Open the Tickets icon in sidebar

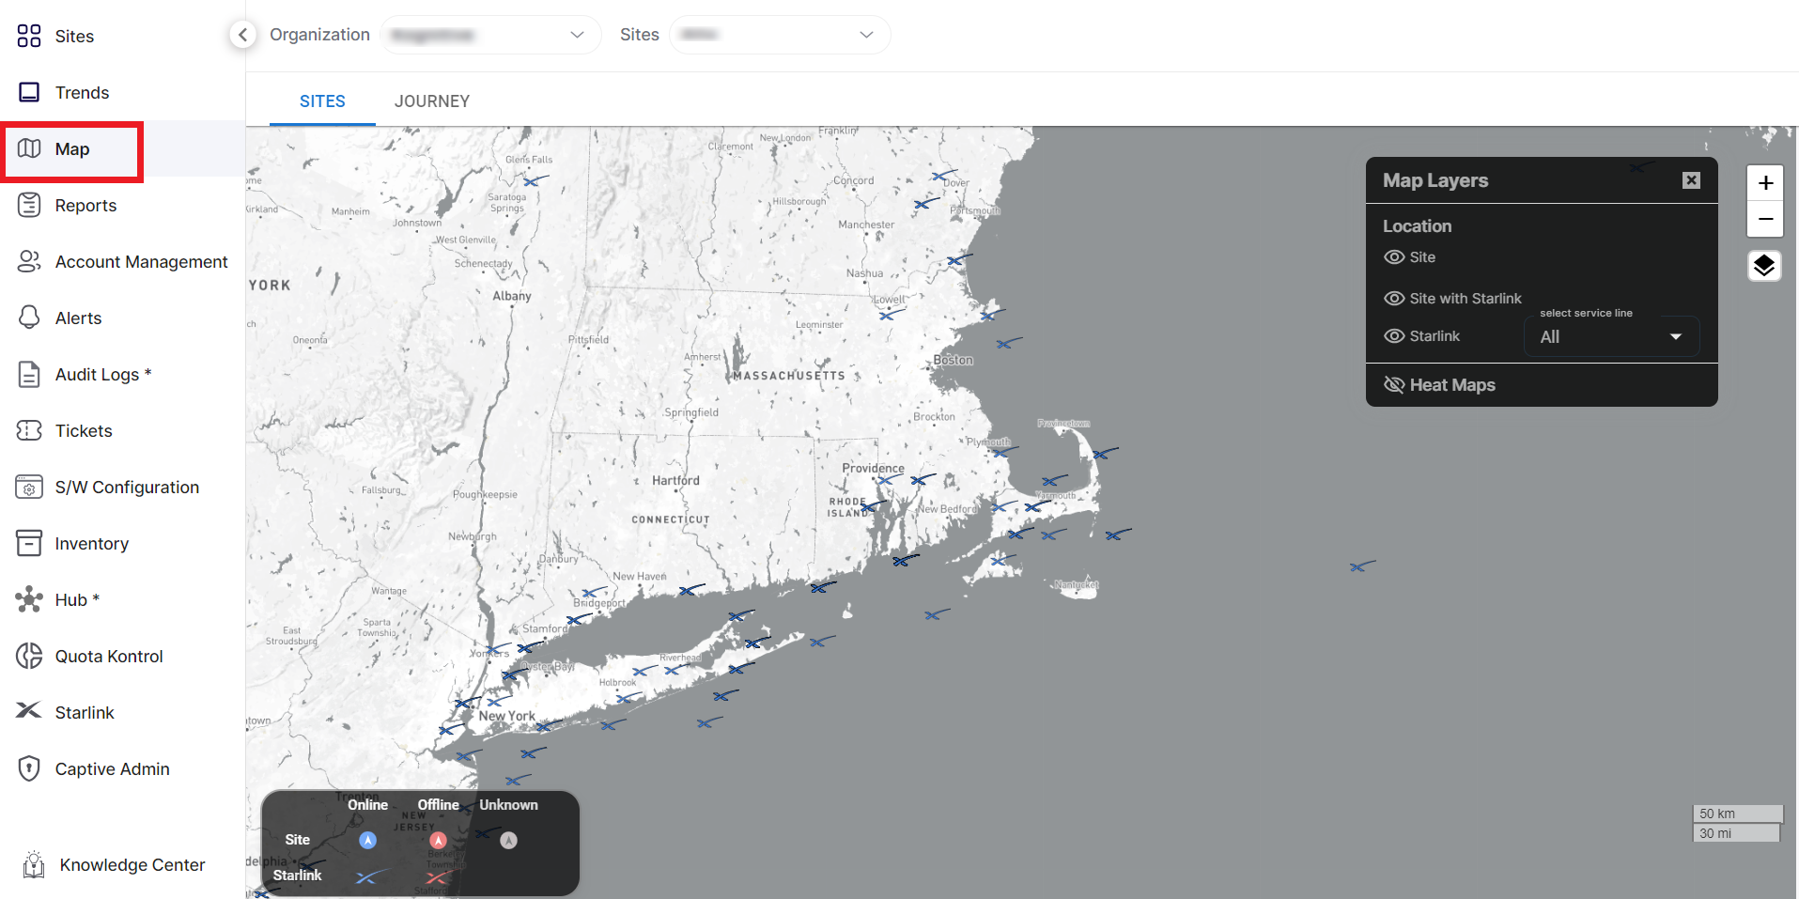click(29, 430)
